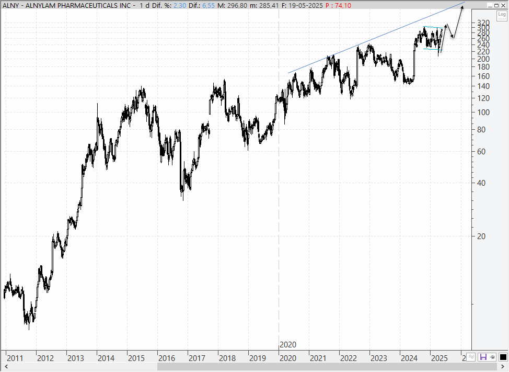Screen dimensions: 509x372
Task: Click the 2013 label on time axis
Action: point(76,358)
